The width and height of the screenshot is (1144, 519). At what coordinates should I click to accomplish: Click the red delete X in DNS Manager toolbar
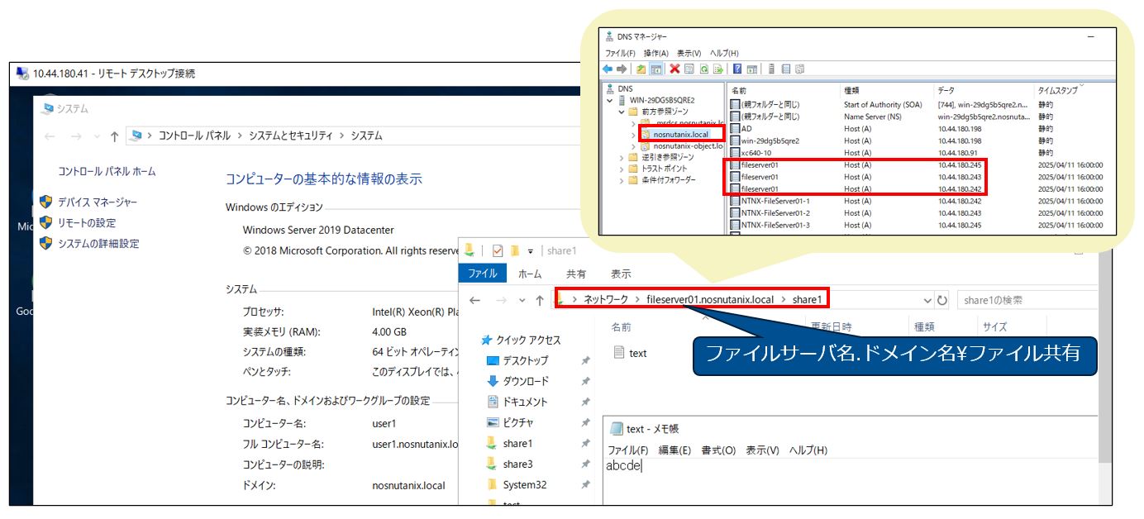[x=674, y=69]
